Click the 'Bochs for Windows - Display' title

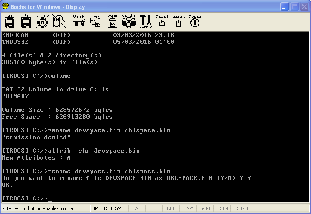(x=48, y=7)
